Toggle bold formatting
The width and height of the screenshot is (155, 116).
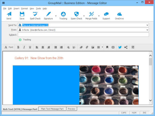tap(18, 47)
